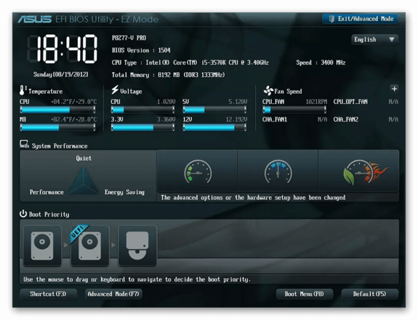Click the 5V voltage bar
Image resolution: width=418 pixels, height=320 pixels.
215,110
